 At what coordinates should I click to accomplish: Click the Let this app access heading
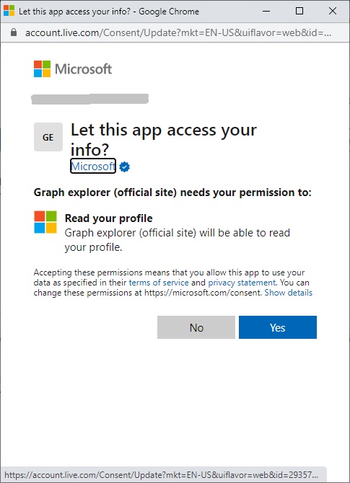click(x=163, y=139)
